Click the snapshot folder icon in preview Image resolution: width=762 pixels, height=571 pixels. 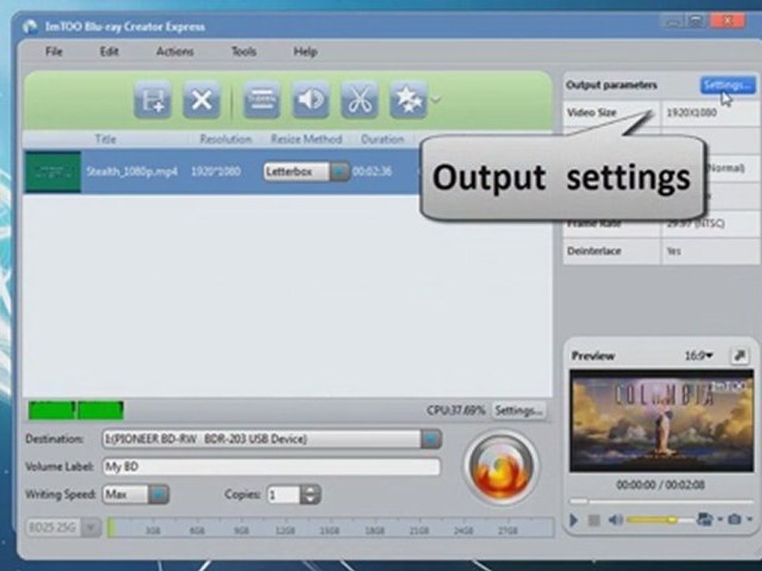[x=705, y=519]
